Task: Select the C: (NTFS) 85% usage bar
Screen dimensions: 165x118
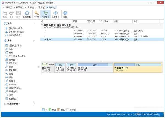Action: point(95,65)
